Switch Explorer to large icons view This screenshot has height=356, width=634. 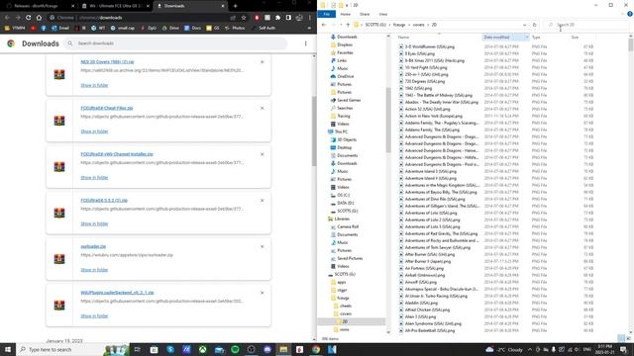[x=628, y=338]
